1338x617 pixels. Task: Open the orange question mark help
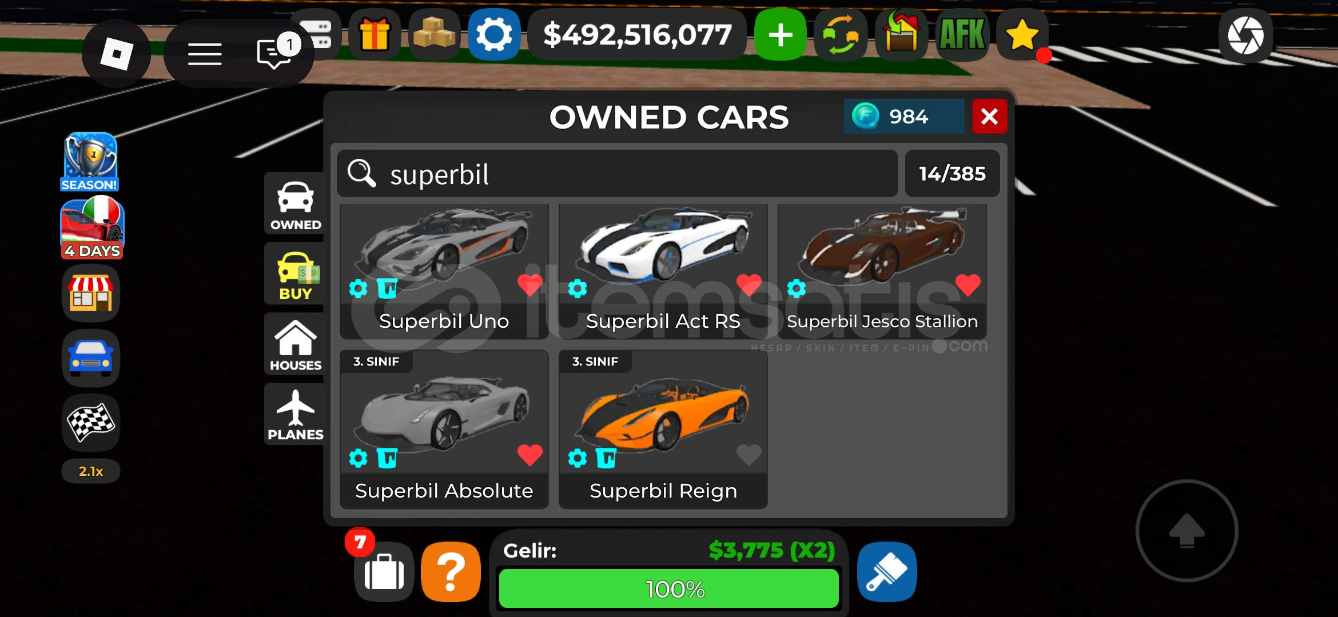click(x=451, y=572)
